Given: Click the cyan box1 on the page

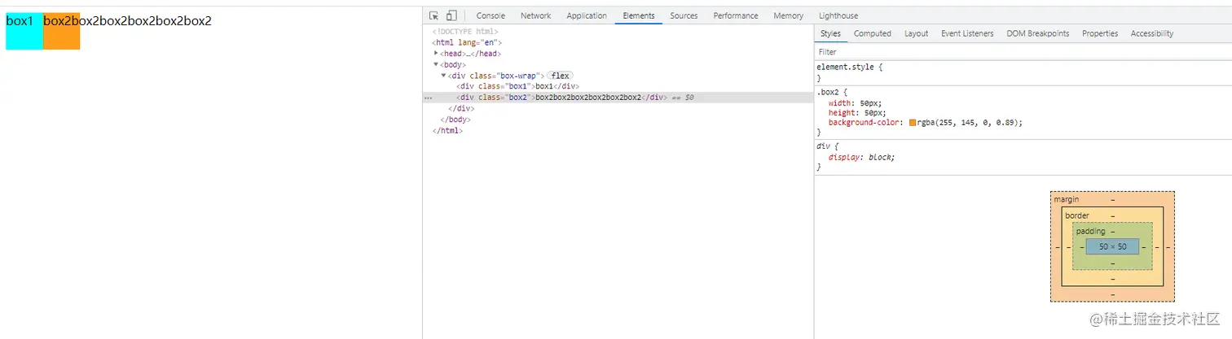Looking at the screenshot, I should (x=24, y=32).
